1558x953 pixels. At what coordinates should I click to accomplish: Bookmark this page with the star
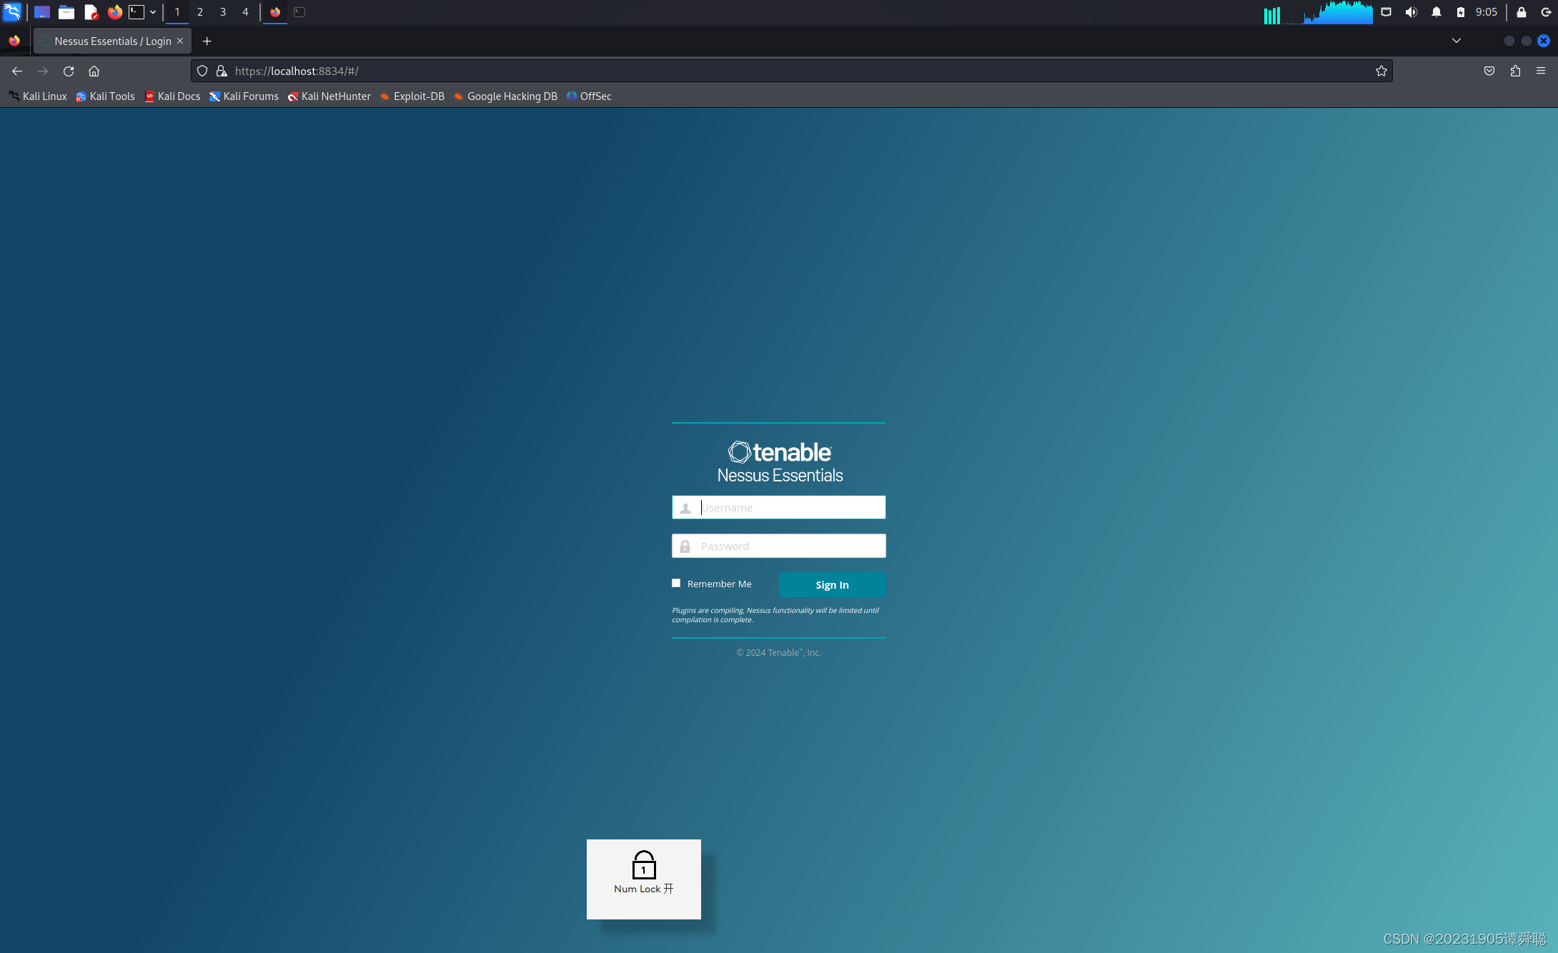tap(1381, 71)
